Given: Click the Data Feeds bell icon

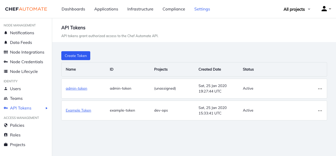Looking at the screenshot, I should 6,43.
